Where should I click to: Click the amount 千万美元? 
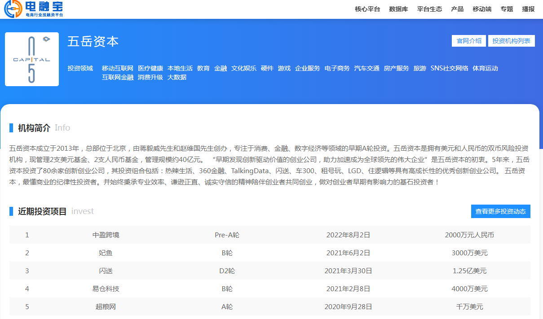point(470,306)
